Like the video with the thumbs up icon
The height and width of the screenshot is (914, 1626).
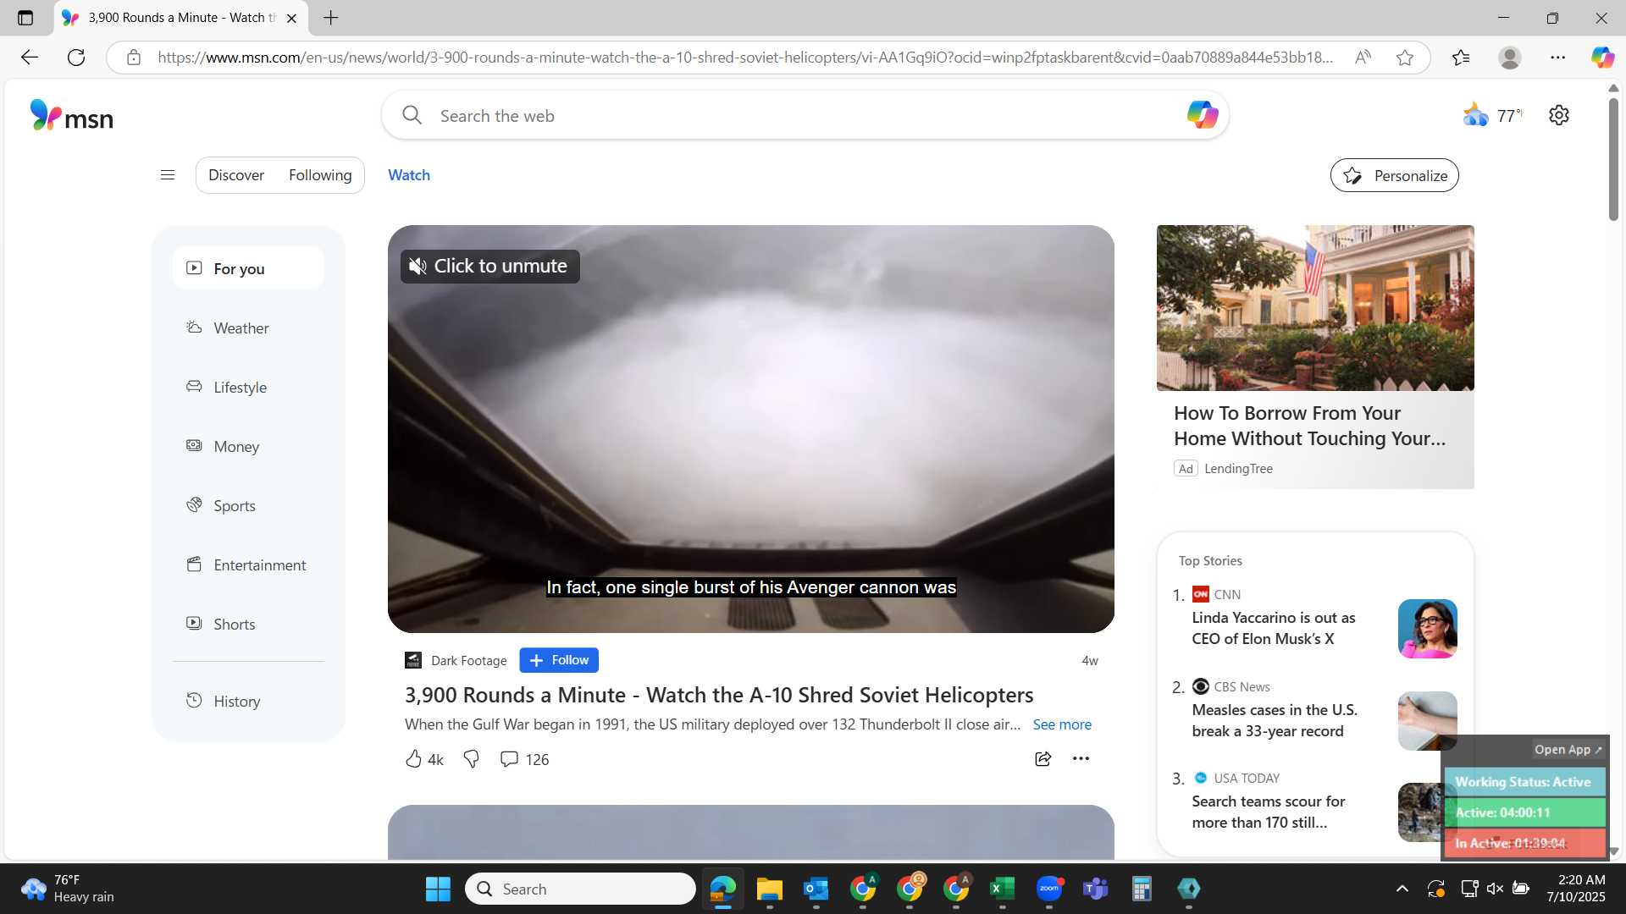click(x=413, y=759)
